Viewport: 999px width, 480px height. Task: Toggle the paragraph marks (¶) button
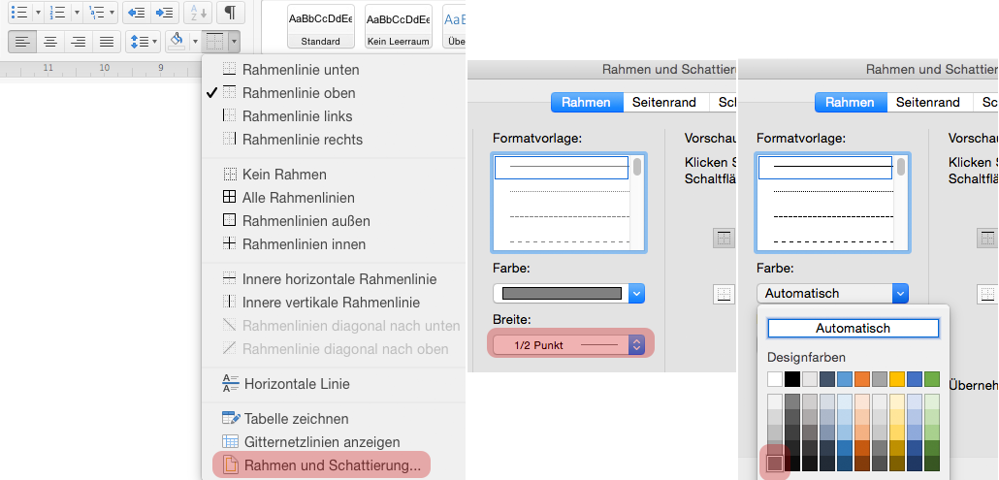coord(229,12)
